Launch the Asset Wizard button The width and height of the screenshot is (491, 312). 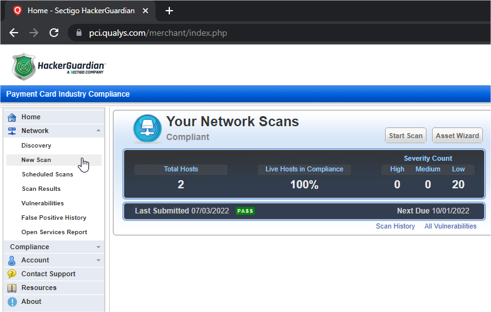tap(457, 136)
